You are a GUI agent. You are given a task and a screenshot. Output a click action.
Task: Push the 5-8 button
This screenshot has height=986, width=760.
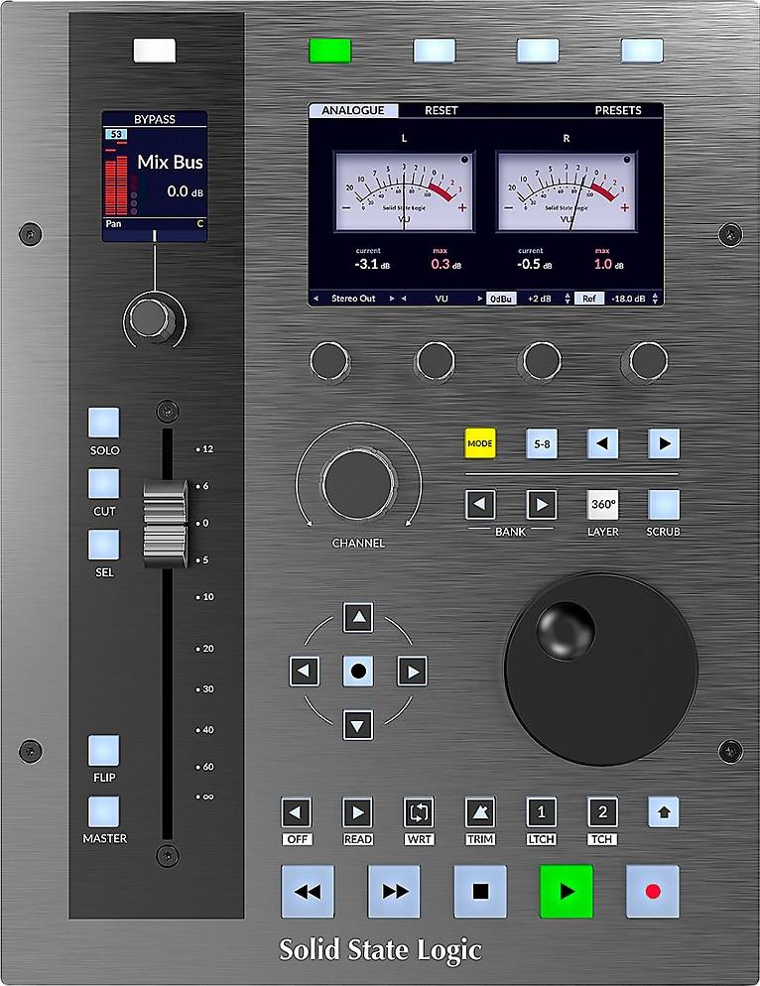pyautogui.click(x=541, y=443)
